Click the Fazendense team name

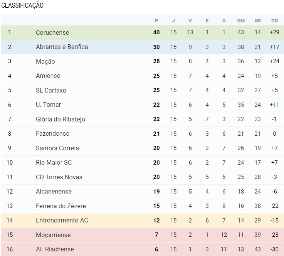(52, 134)
